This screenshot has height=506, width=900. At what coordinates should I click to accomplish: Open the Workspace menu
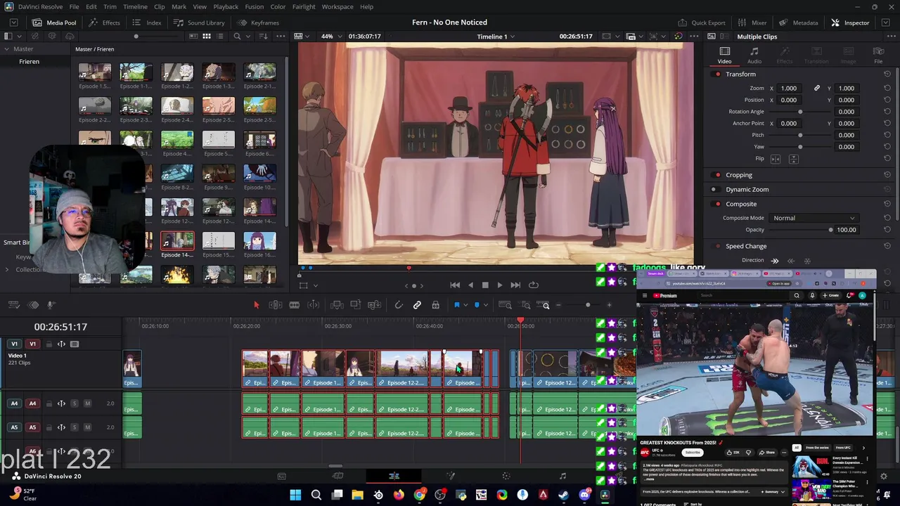pos(337,6)
